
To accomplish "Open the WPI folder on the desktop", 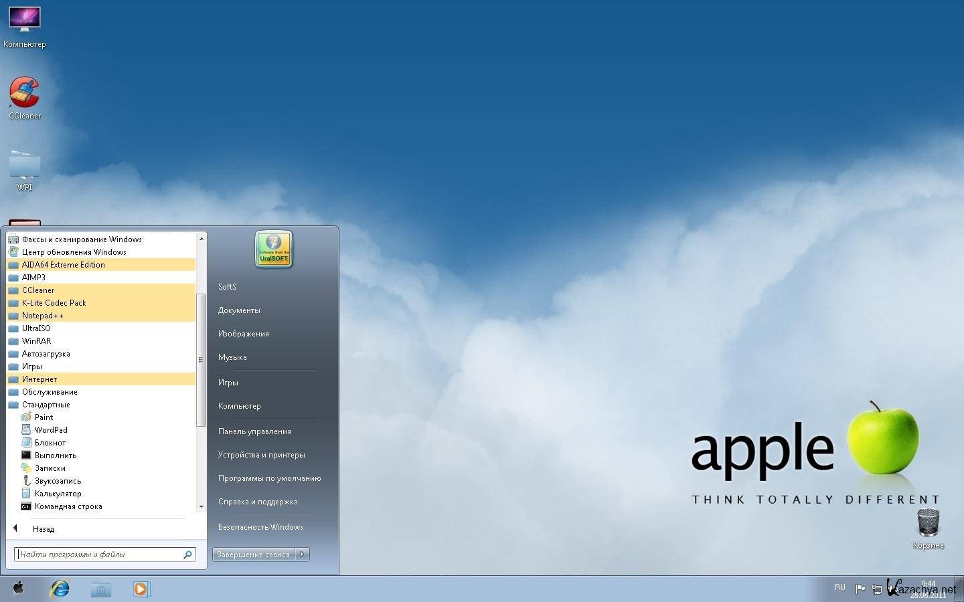I will coord(25,171).
